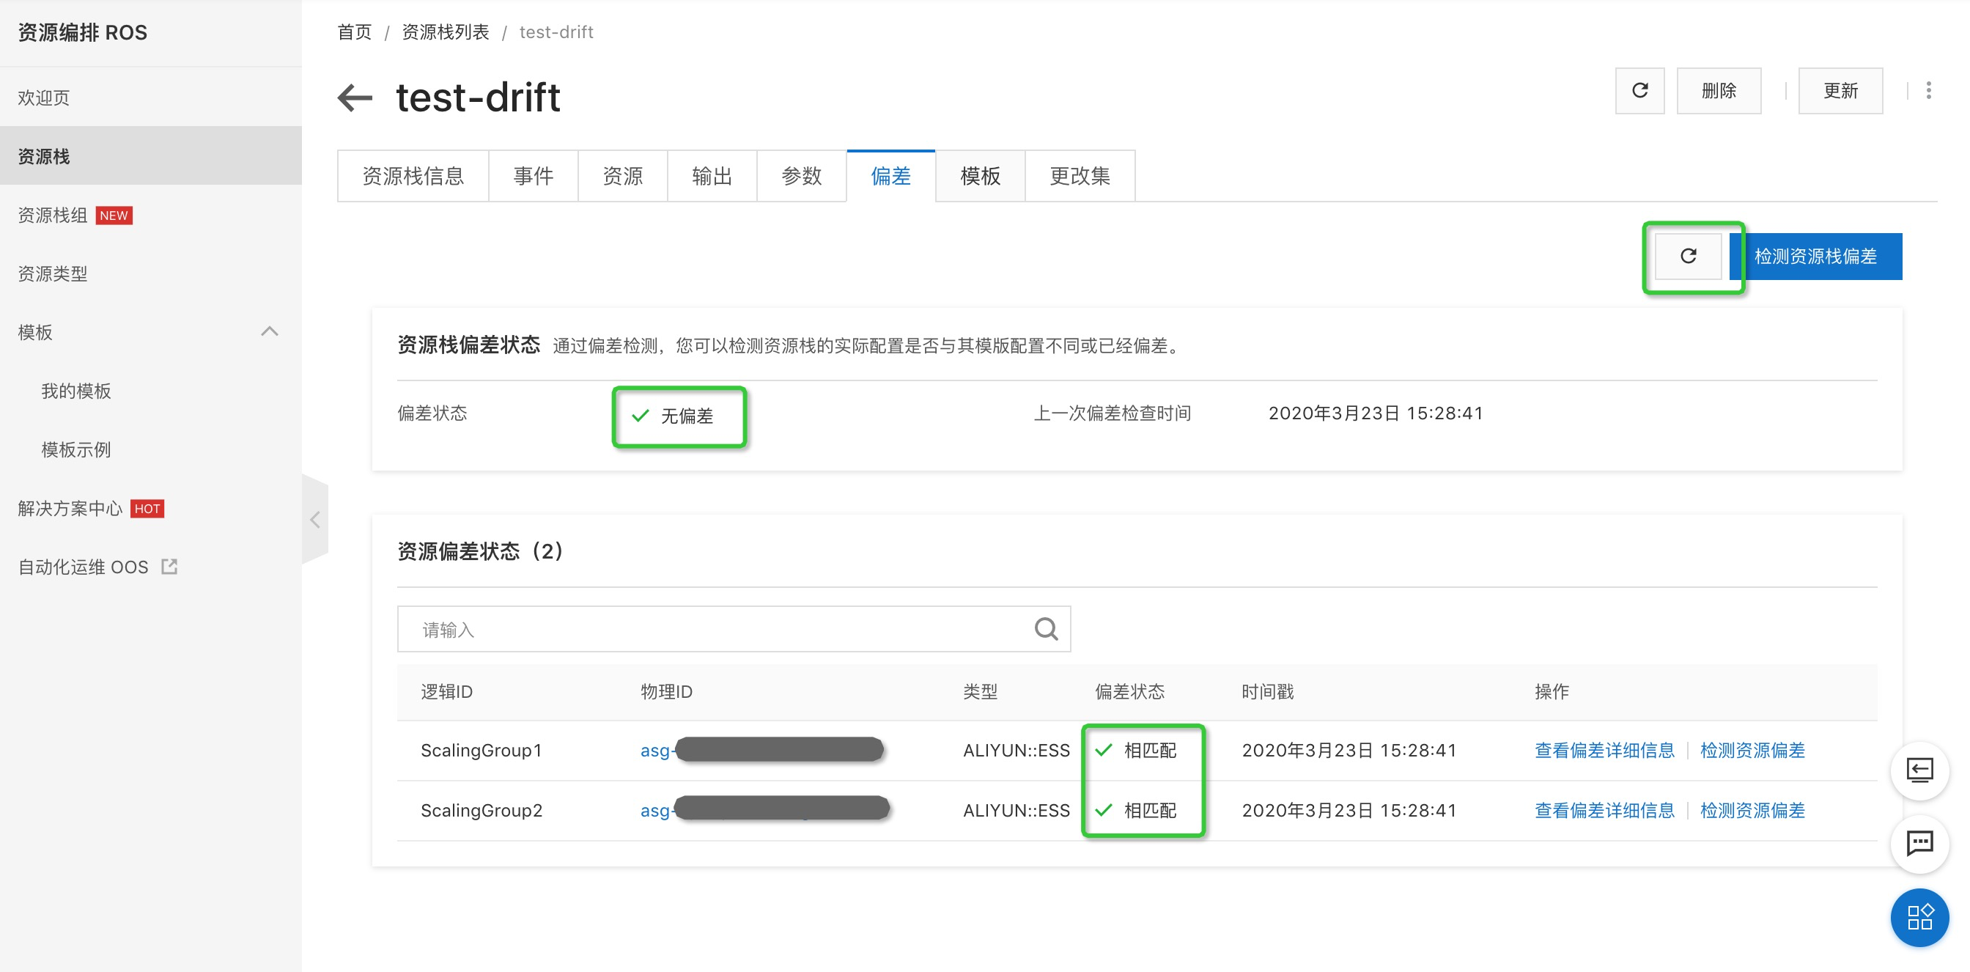The height and width of the screenshot is (972, 1970).
Task: Select 资源栈 in sidebar
Action: click(151, 156)
